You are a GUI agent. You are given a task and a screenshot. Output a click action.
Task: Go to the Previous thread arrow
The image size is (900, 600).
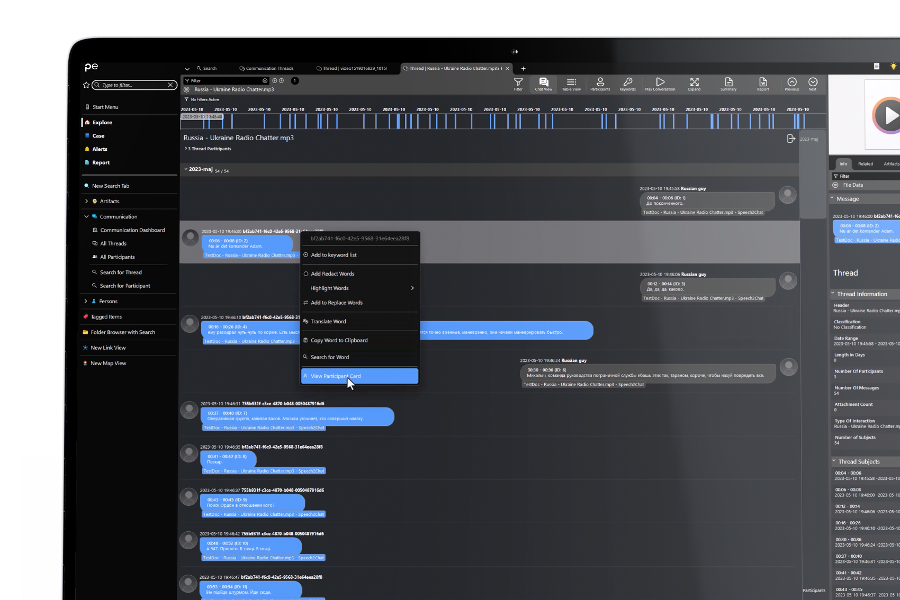[x=791, y=83]
